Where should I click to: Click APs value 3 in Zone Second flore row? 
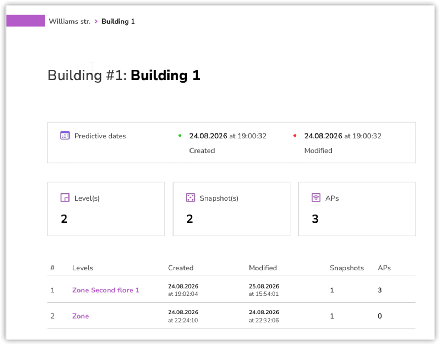[x=380, y=290]
